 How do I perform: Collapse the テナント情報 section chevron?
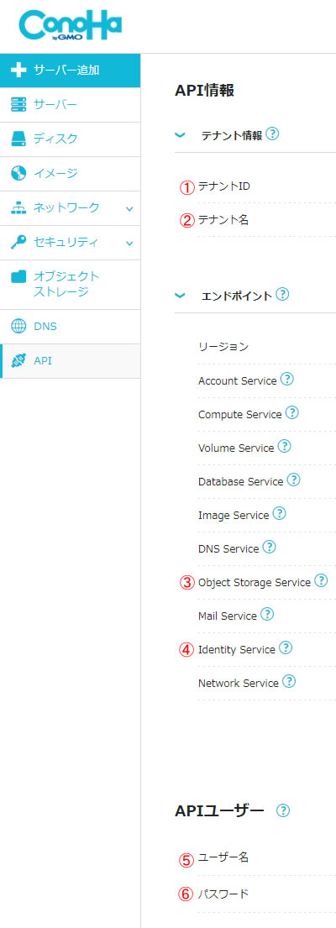pyautogui.click(x=181, y=135)
